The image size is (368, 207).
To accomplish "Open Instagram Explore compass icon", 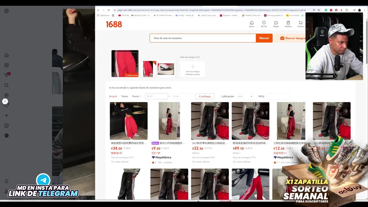I will click(6, 95).
